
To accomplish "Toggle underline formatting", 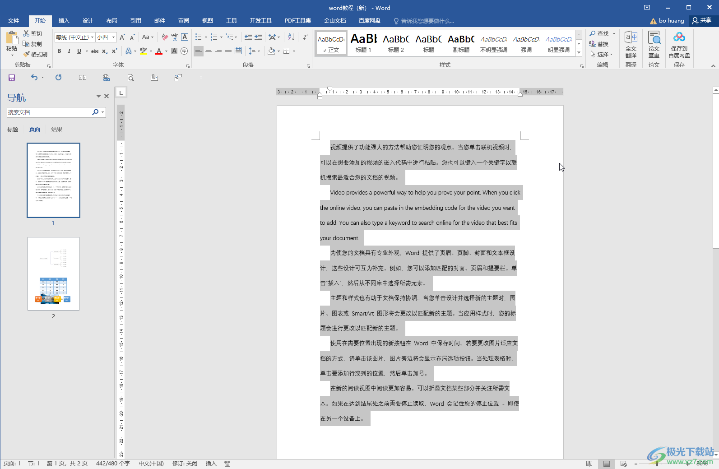I will [x=79, y=51].
